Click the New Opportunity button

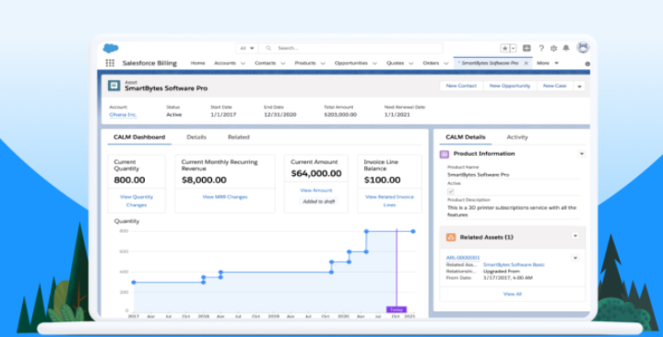(510, 86)
